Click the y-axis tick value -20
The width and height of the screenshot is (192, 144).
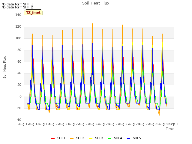point(19,108)
